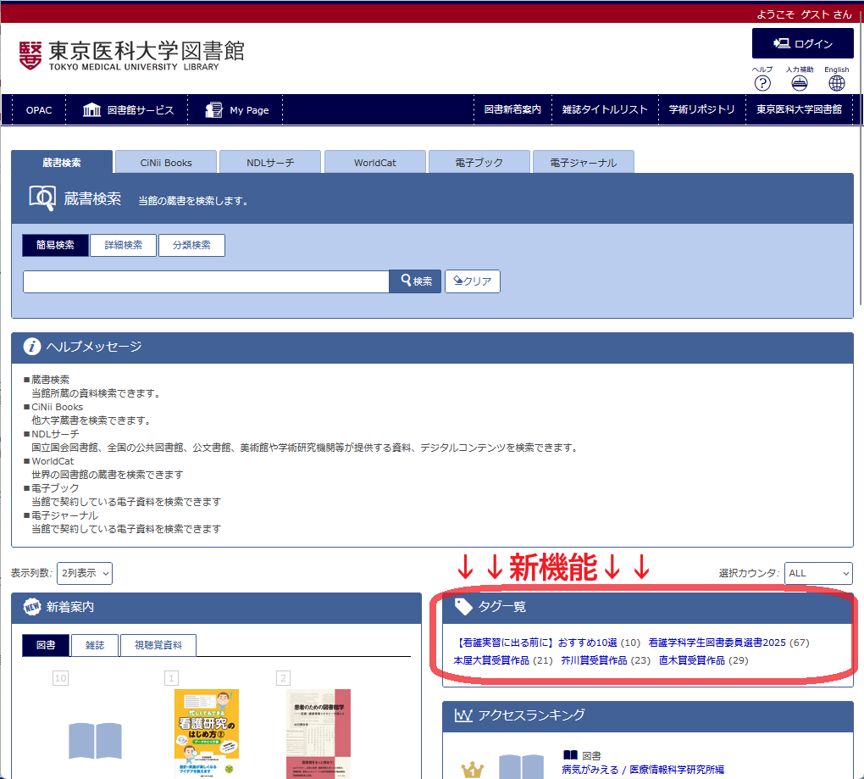Open the 表示列数 column display dropdown
The width and height of the screenshot is (864, 779).
coord(84,574)
